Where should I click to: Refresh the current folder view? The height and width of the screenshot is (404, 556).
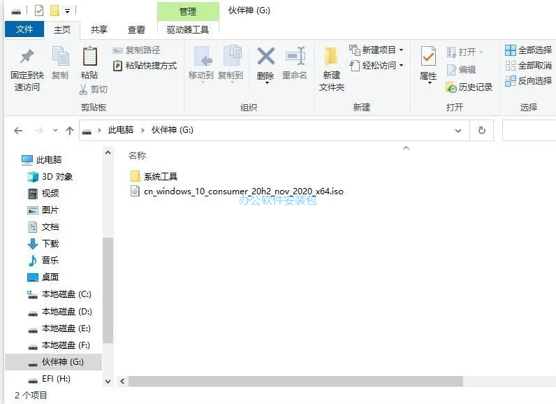(x=481, y=130)
